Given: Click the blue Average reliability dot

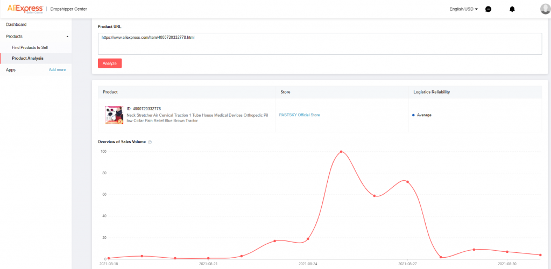Looking at the screenshot, I should 413,115.
